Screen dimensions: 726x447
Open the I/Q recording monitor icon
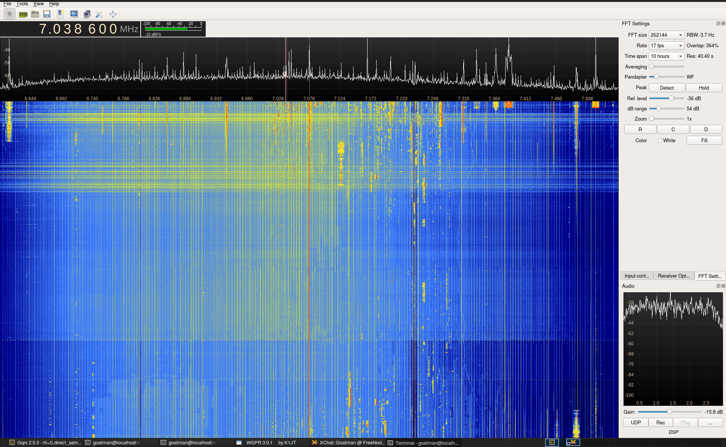click(74, 14)
